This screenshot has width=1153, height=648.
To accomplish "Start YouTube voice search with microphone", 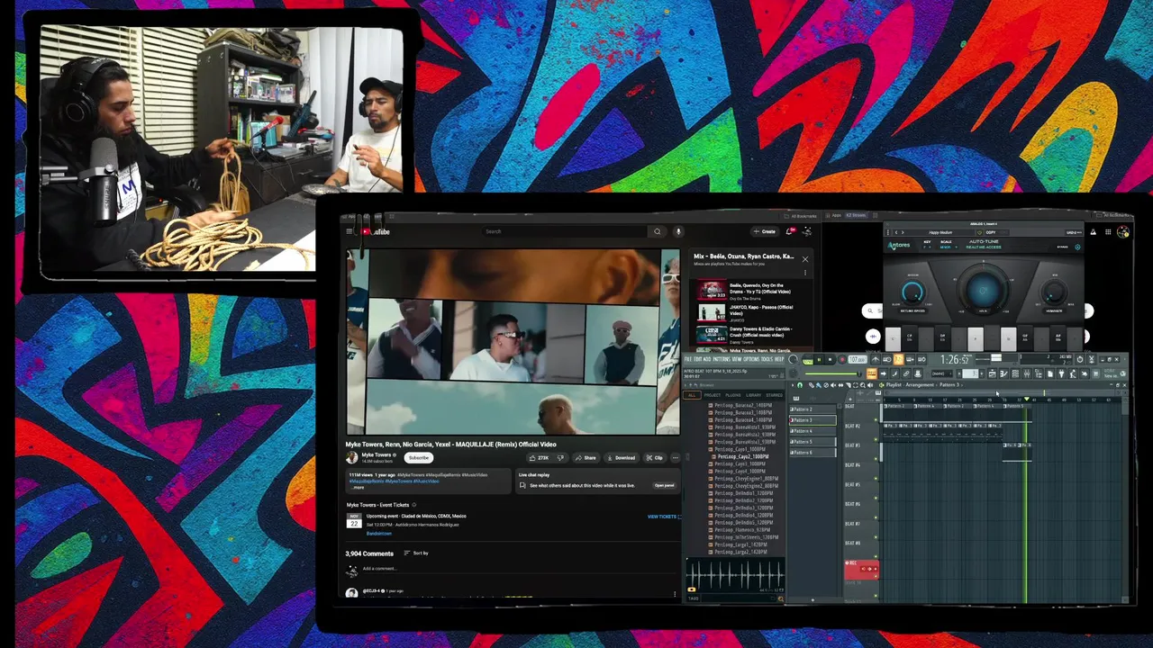I will (x=678, y=231).
